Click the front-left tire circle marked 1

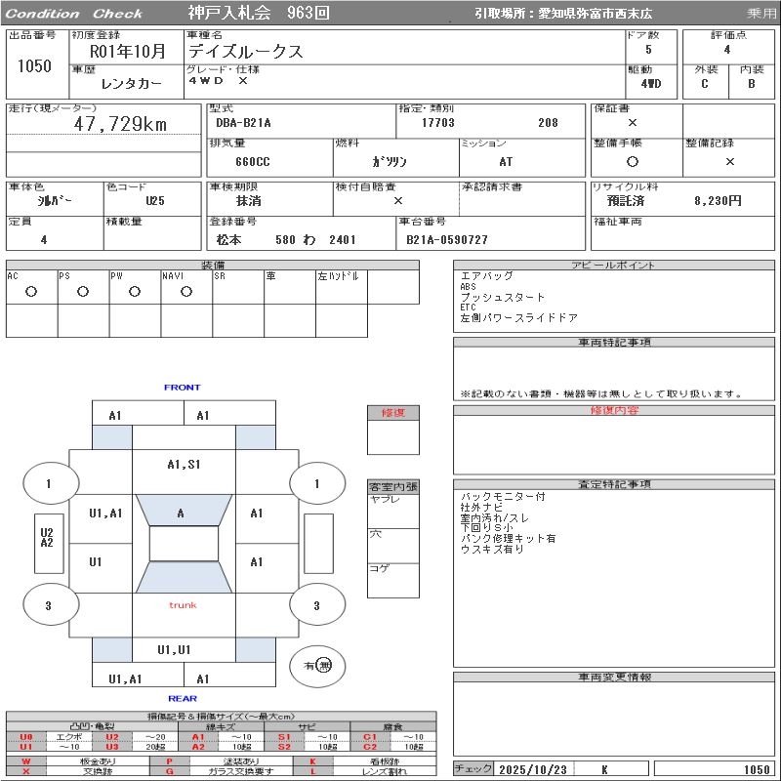pyautogui.click(x=49, y=482)
